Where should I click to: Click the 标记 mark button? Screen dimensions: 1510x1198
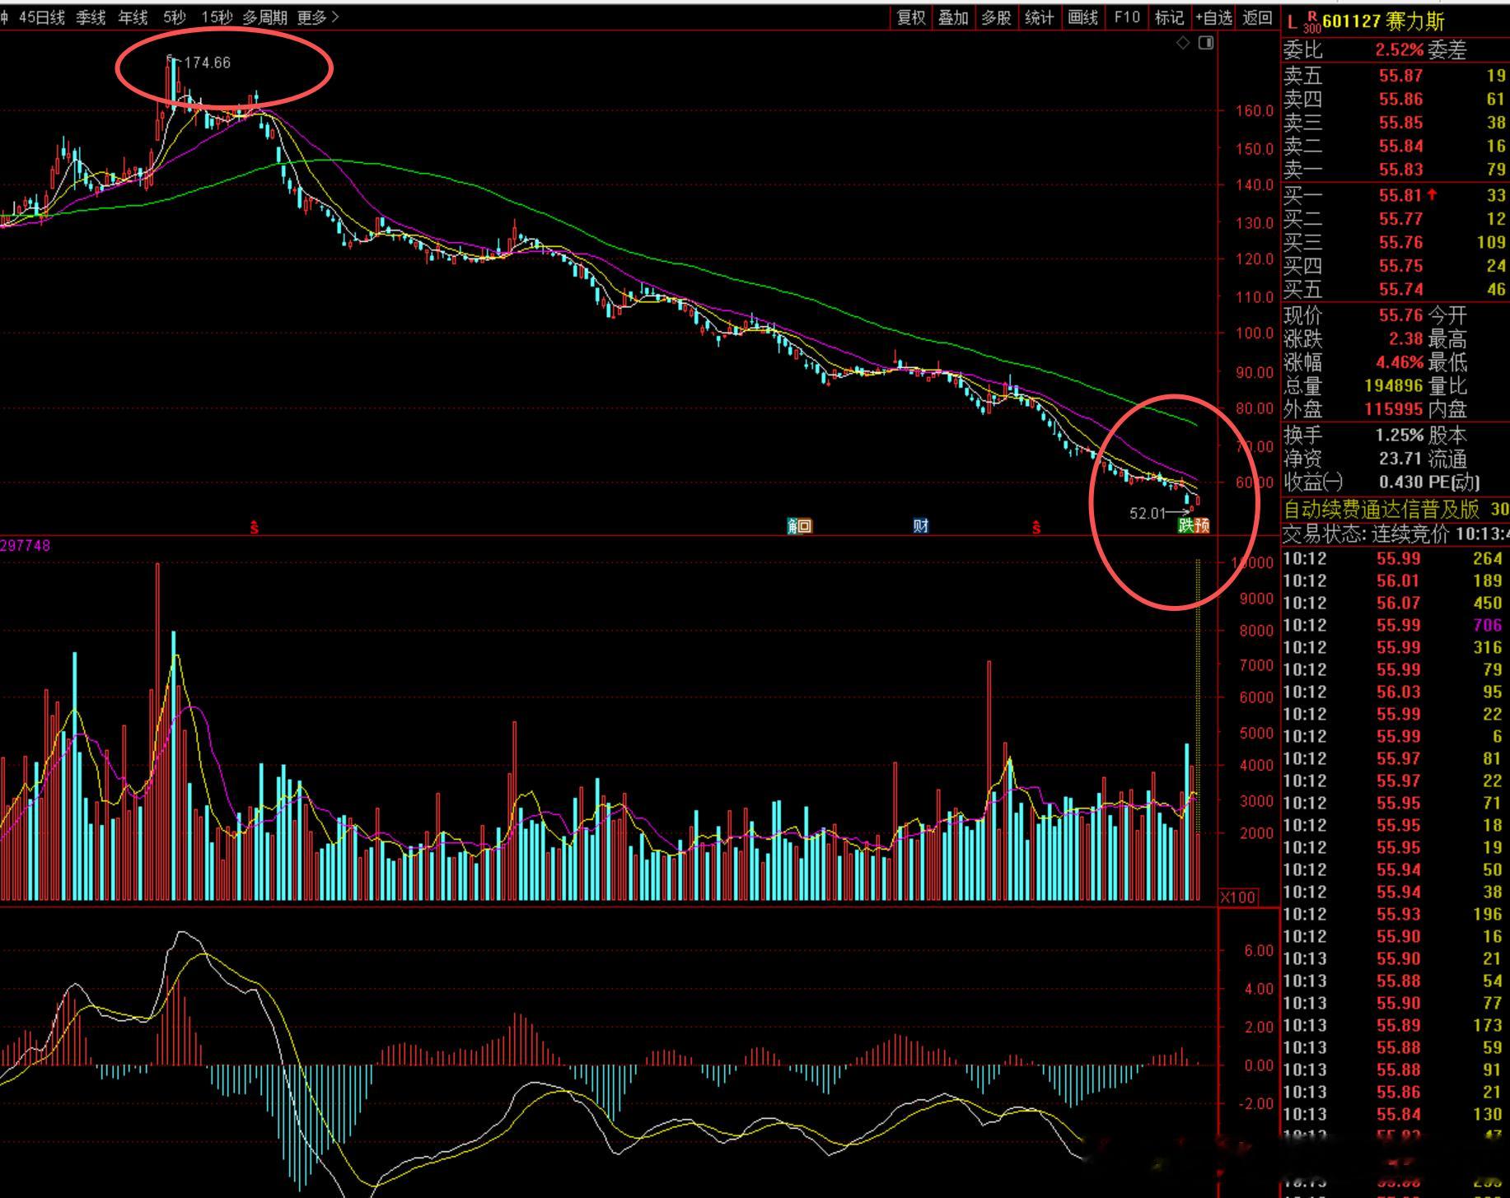point(1169,17)
